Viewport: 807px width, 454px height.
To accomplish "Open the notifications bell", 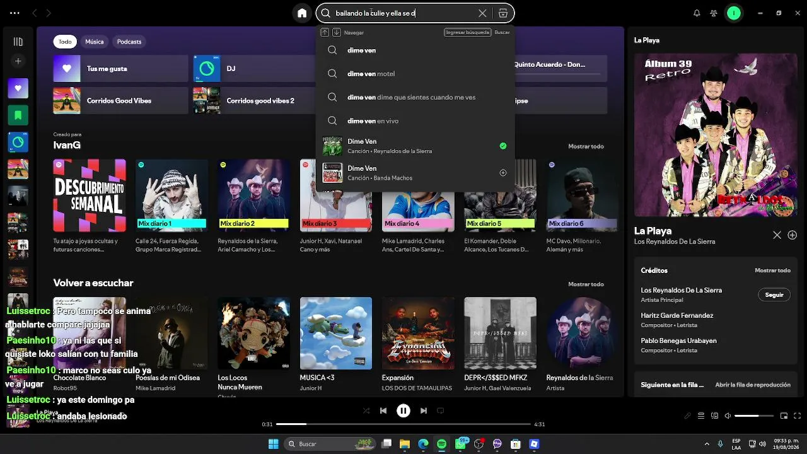I will point(697,13).
